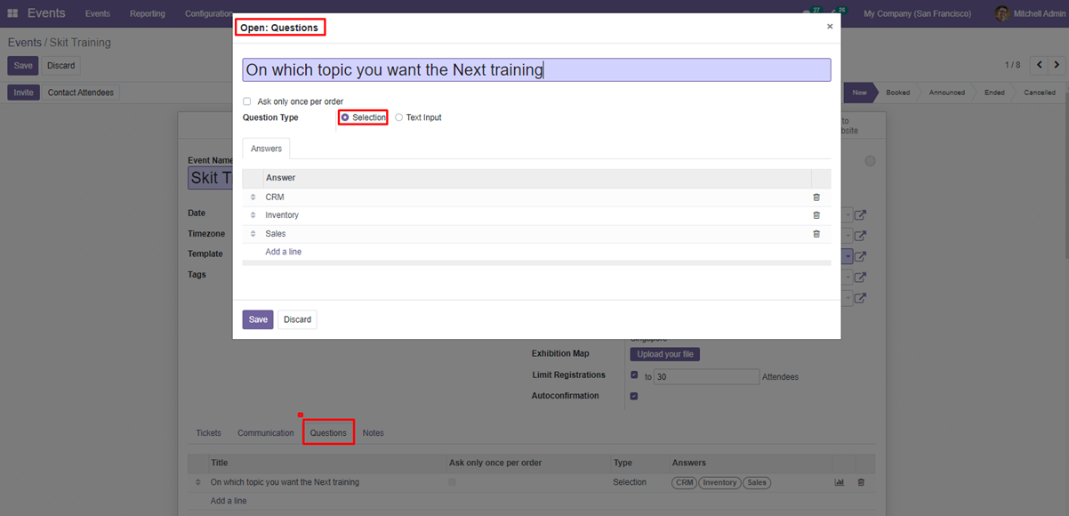Click the question title input field
This screenshot has height=516, width=1069.
click(x=536, y=70)
